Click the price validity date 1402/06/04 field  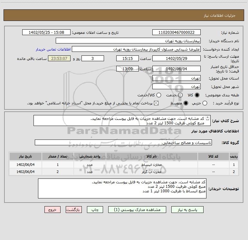pyautogui.click(x=176, y=69)
